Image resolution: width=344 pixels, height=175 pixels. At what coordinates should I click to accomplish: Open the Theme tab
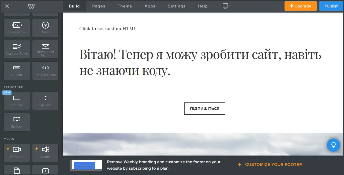(125, 6)
